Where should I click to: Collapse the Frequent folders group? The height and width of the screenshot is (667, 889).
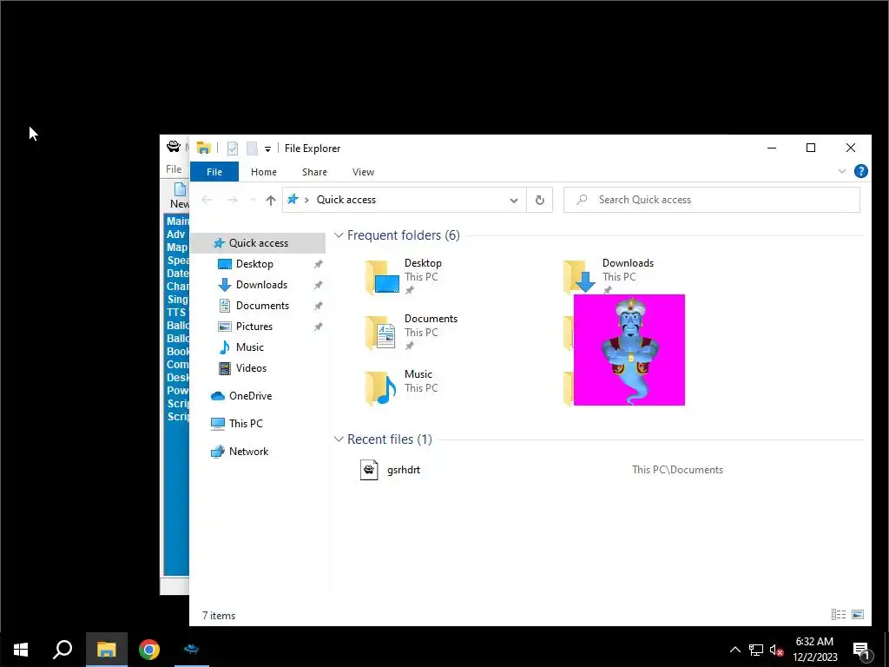coord(339,234)
